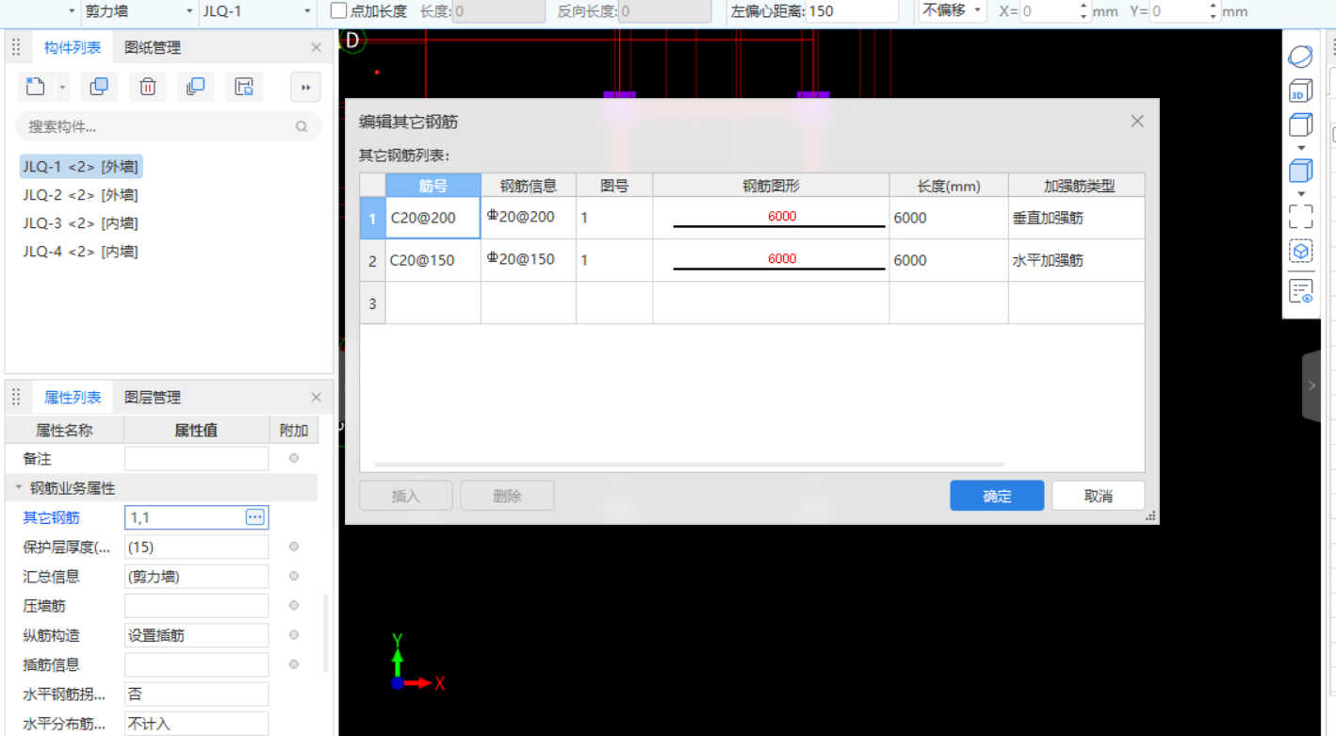Click the 水平加强筋 type cell
Screen dimensions: 1336x736
(1076, 260)
